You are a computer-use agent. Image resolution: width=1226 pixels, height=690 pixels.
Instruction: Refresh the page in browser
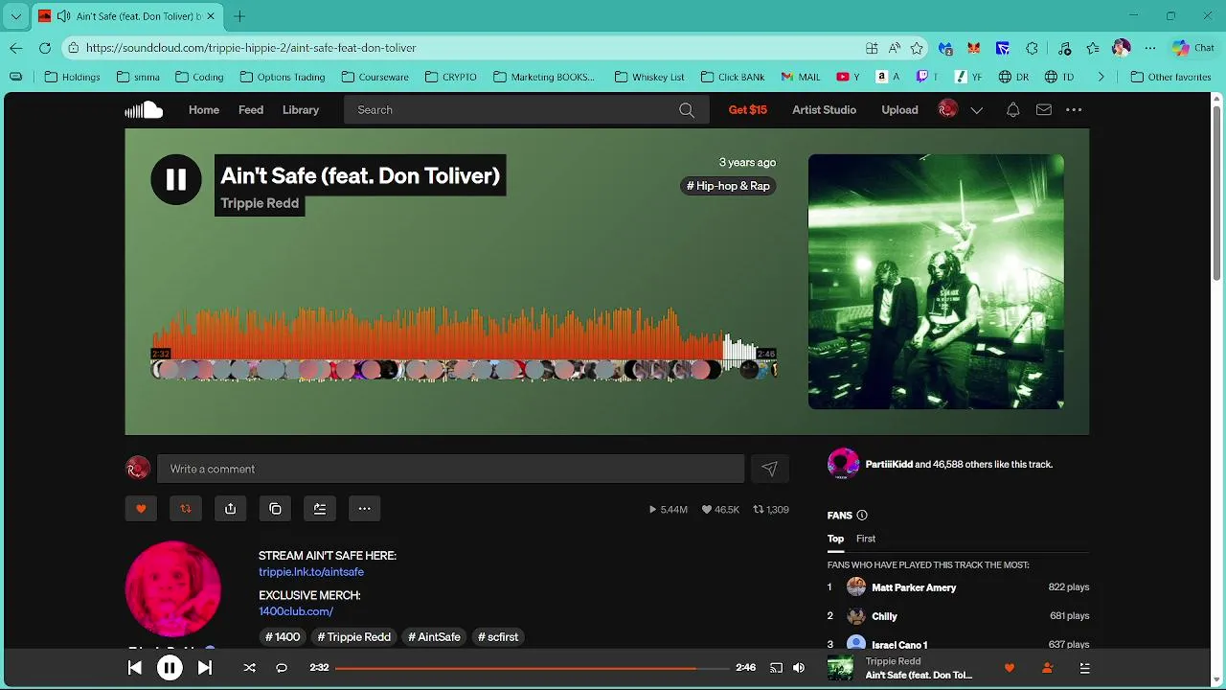[45, 48]
